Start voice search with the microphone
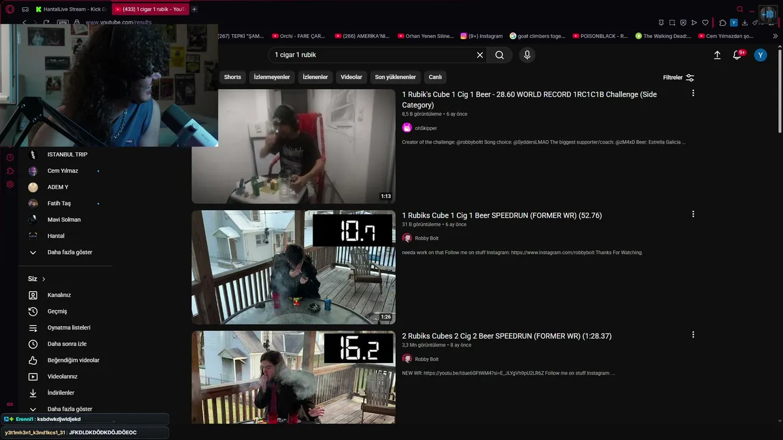 point(527,55)
